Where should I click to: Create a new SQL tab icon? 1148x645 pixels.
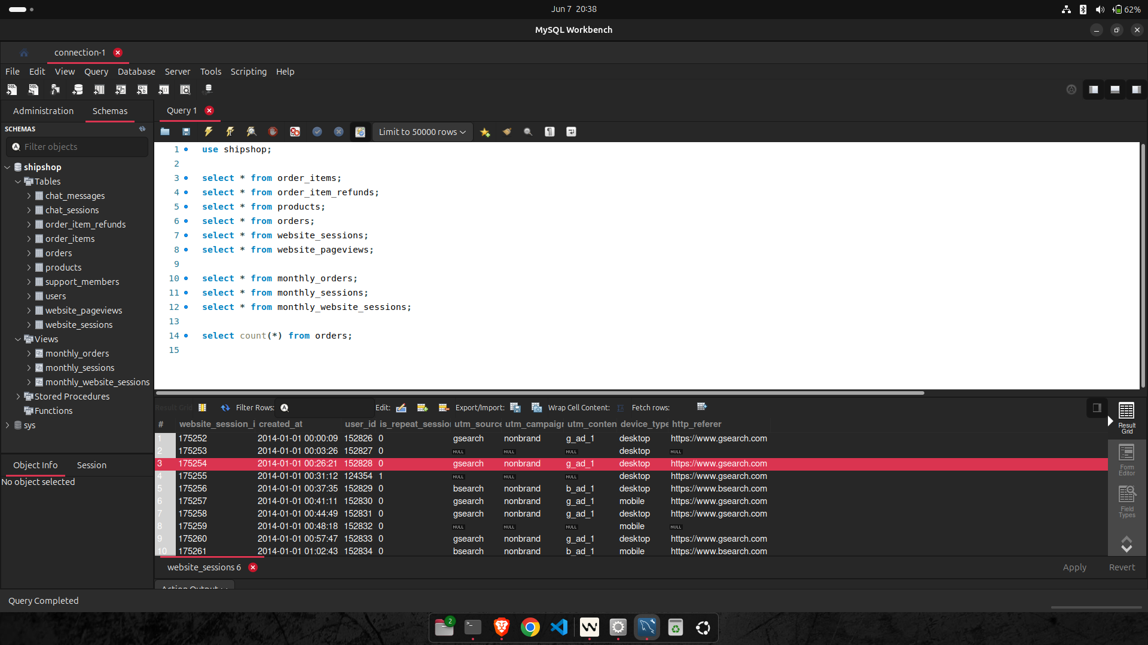[12, 90]
